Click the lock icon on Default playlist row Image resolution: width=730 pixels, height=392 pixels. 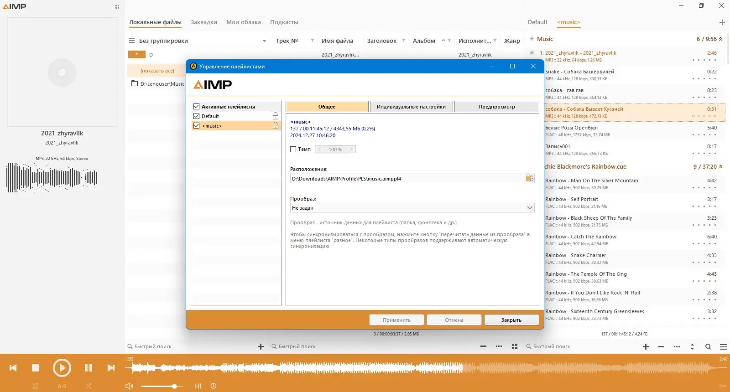pyautogui.click(x=276, y=116)
